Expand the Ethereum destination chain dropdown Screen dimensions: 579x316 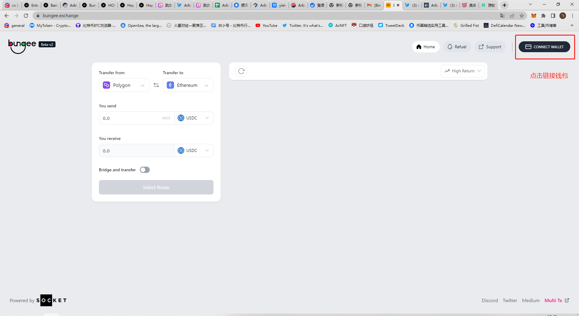coord(188,85)
